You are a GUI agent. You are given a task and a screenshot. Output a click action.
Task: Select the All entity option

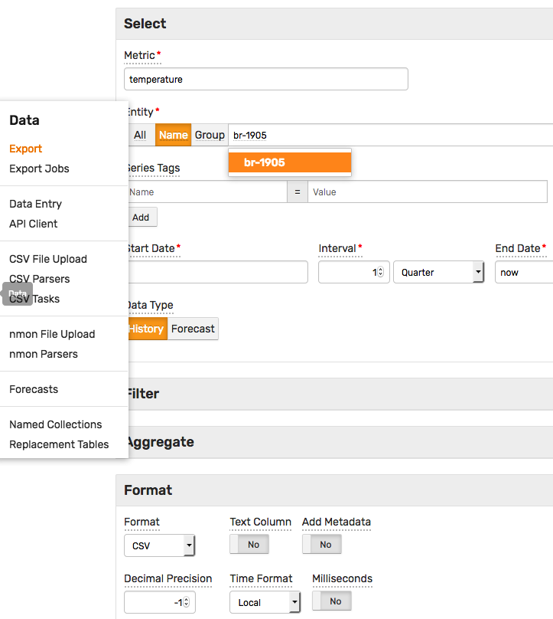coord(140,135)
